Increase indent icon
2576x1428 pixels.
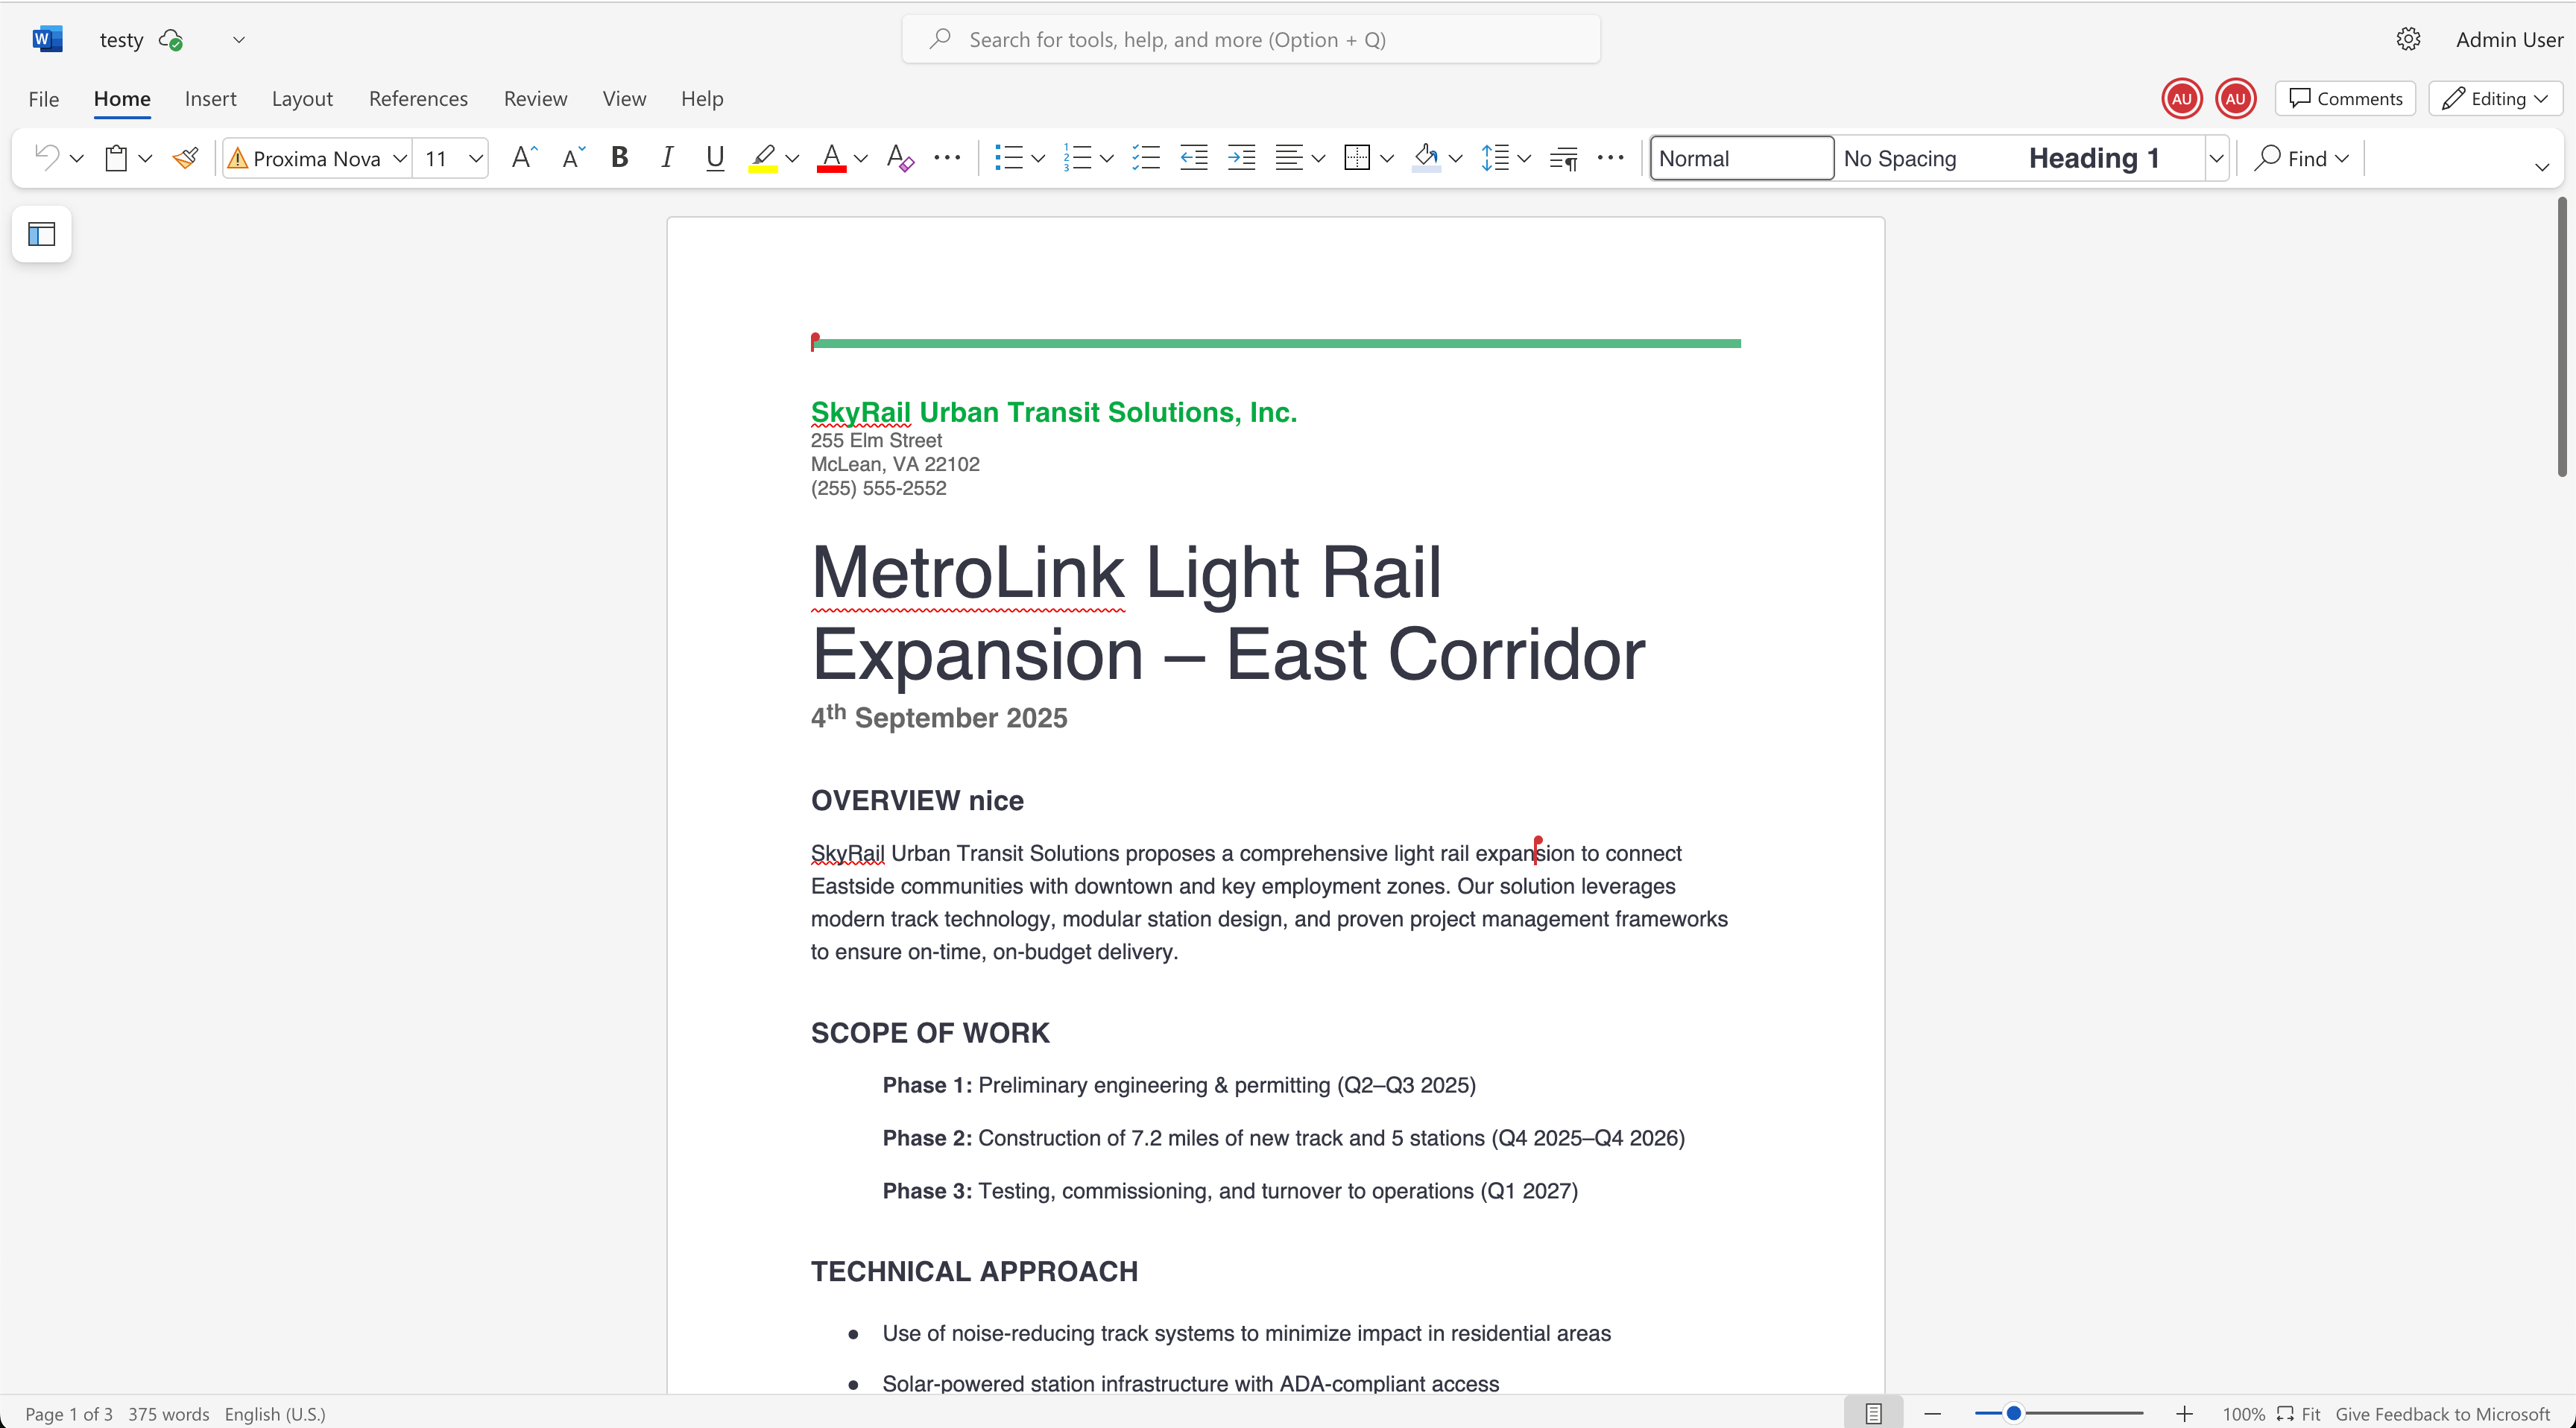pyautogui.click(x=1242, y=158)
